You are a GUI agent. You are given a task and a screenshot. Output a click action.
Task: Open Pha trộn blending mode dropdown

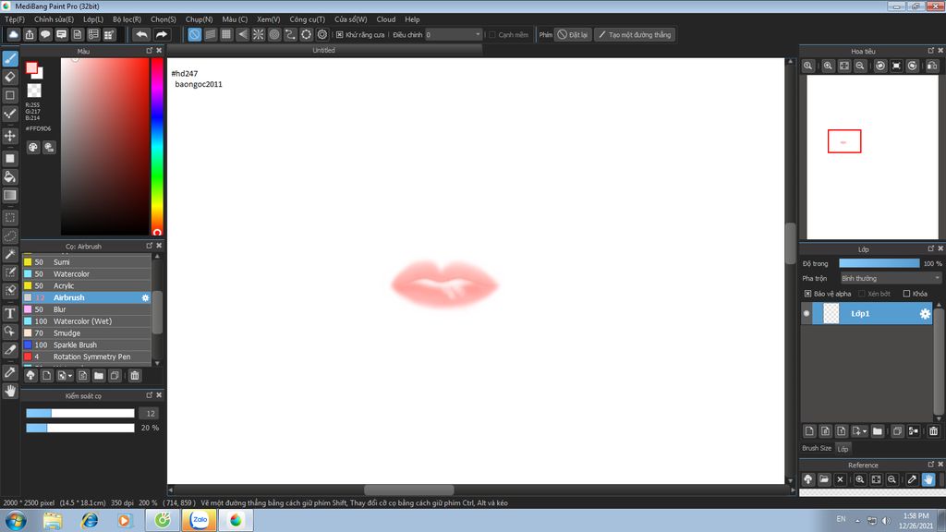pyautogui.click(x=891, y=278)
